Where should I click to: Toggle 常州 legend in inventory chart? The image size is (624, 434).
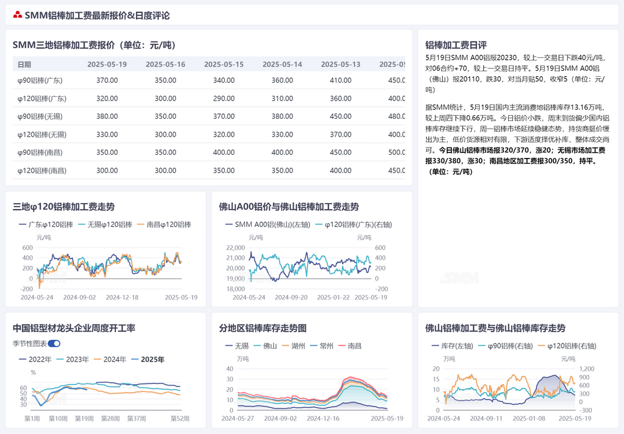coord(322,346)
